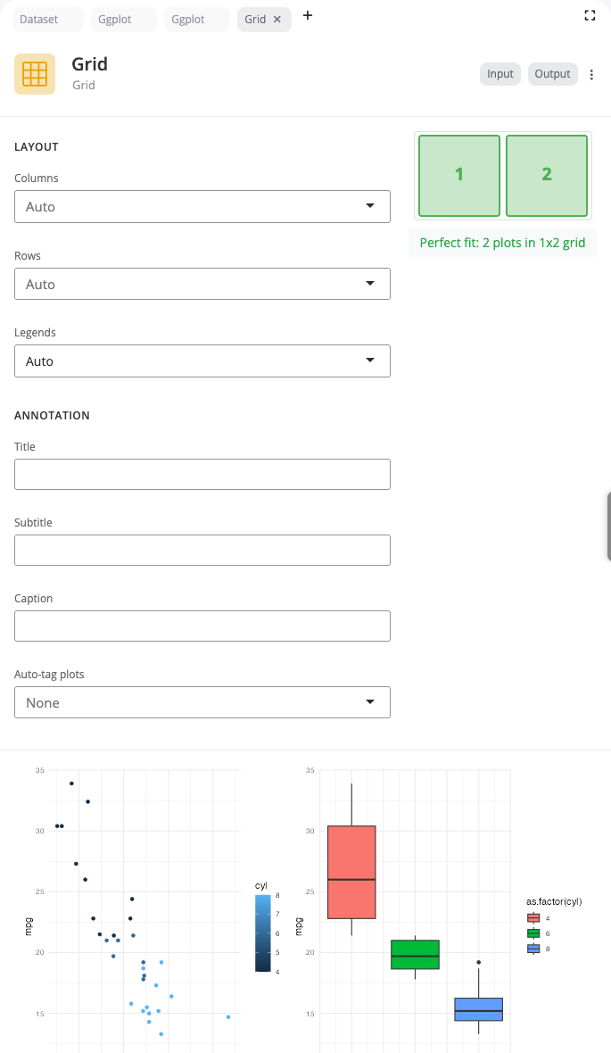Viewport: 611px width, 1053px height.
Task: Click the Caption input box
Action: pyautogui.click(x=202, y=626)
